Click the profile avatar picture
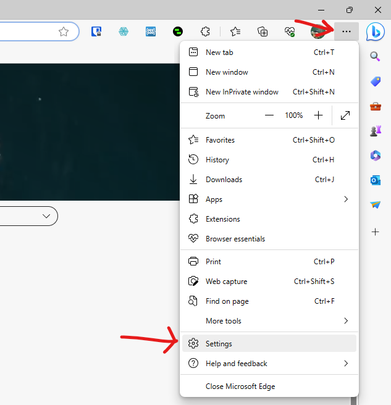Viewport: 391px width, 405px height. click(x=317, y=31)
